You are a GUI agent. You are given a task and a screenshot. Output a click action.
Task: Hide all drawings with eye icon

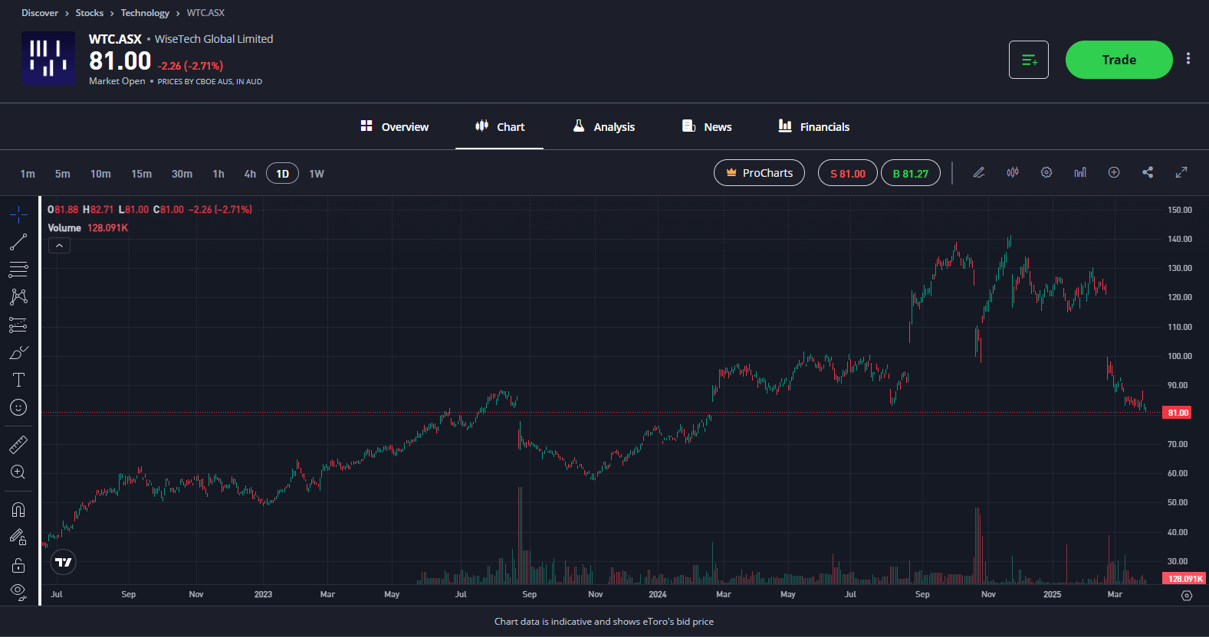(x=18, y=592)
